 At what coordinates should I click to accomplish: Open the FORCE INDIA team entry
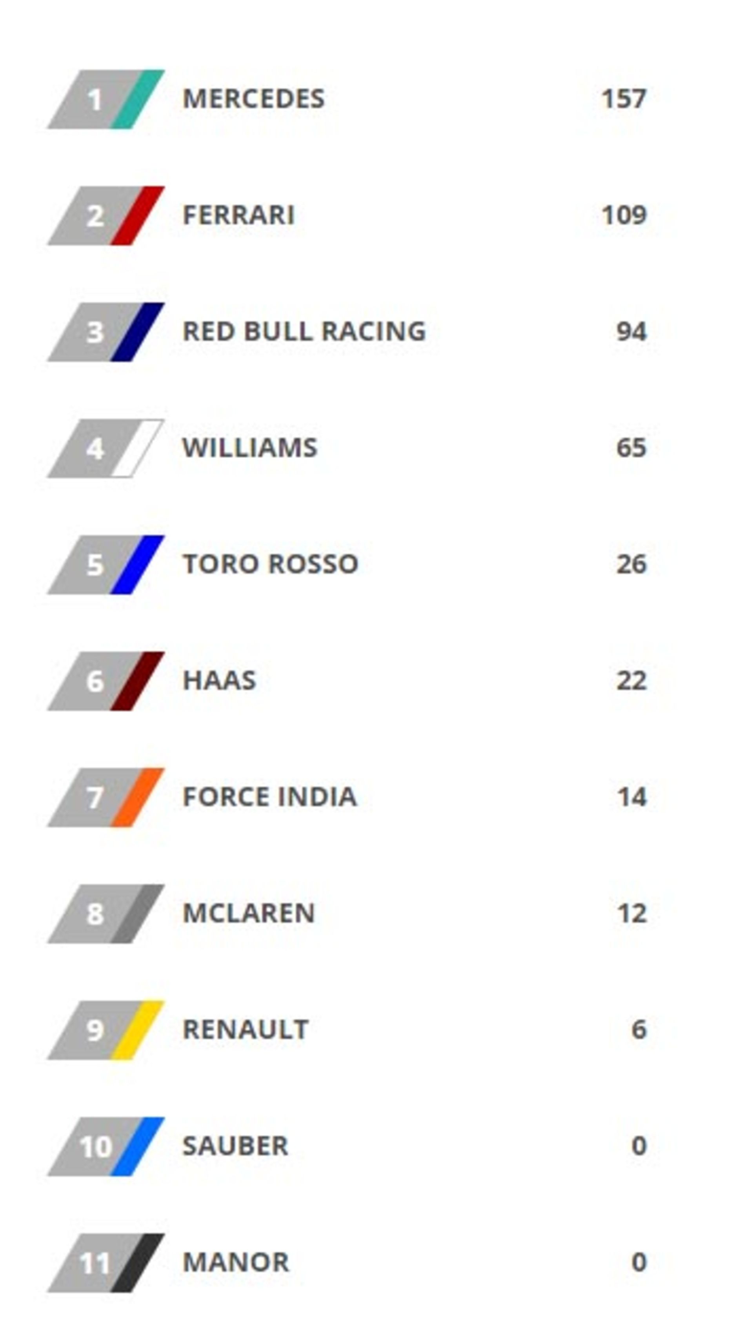269,796
